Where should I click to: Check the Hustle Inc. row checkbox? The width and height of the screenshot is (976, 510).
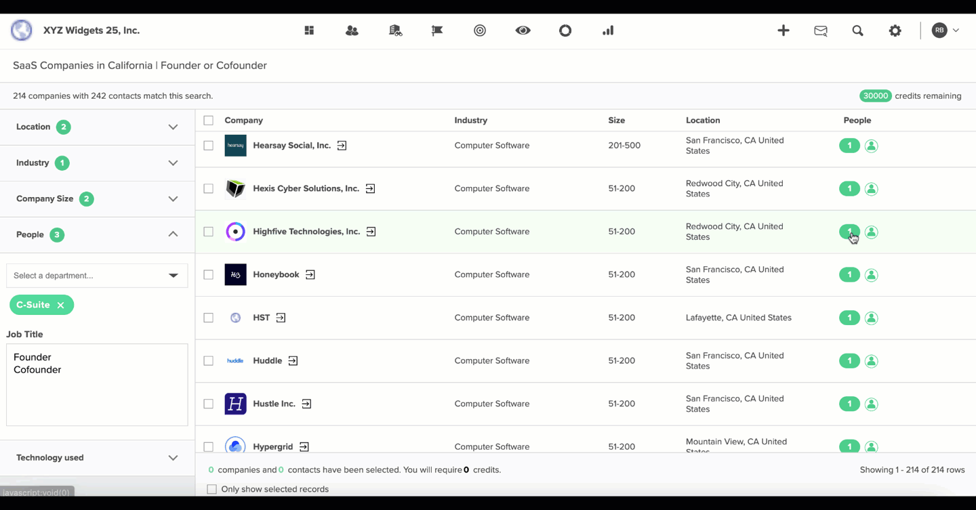pos(209,404)
